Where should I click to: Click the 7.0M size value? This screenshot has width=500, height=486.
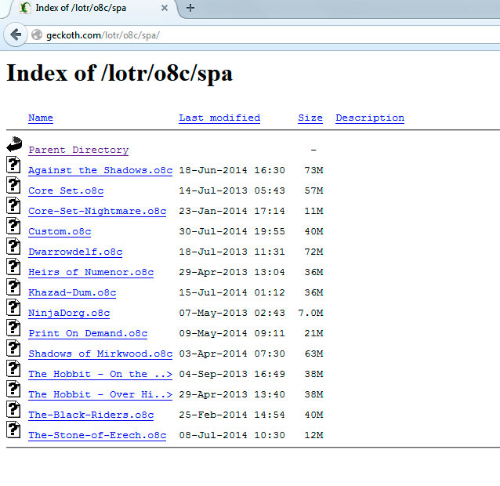tap(310, 314)
